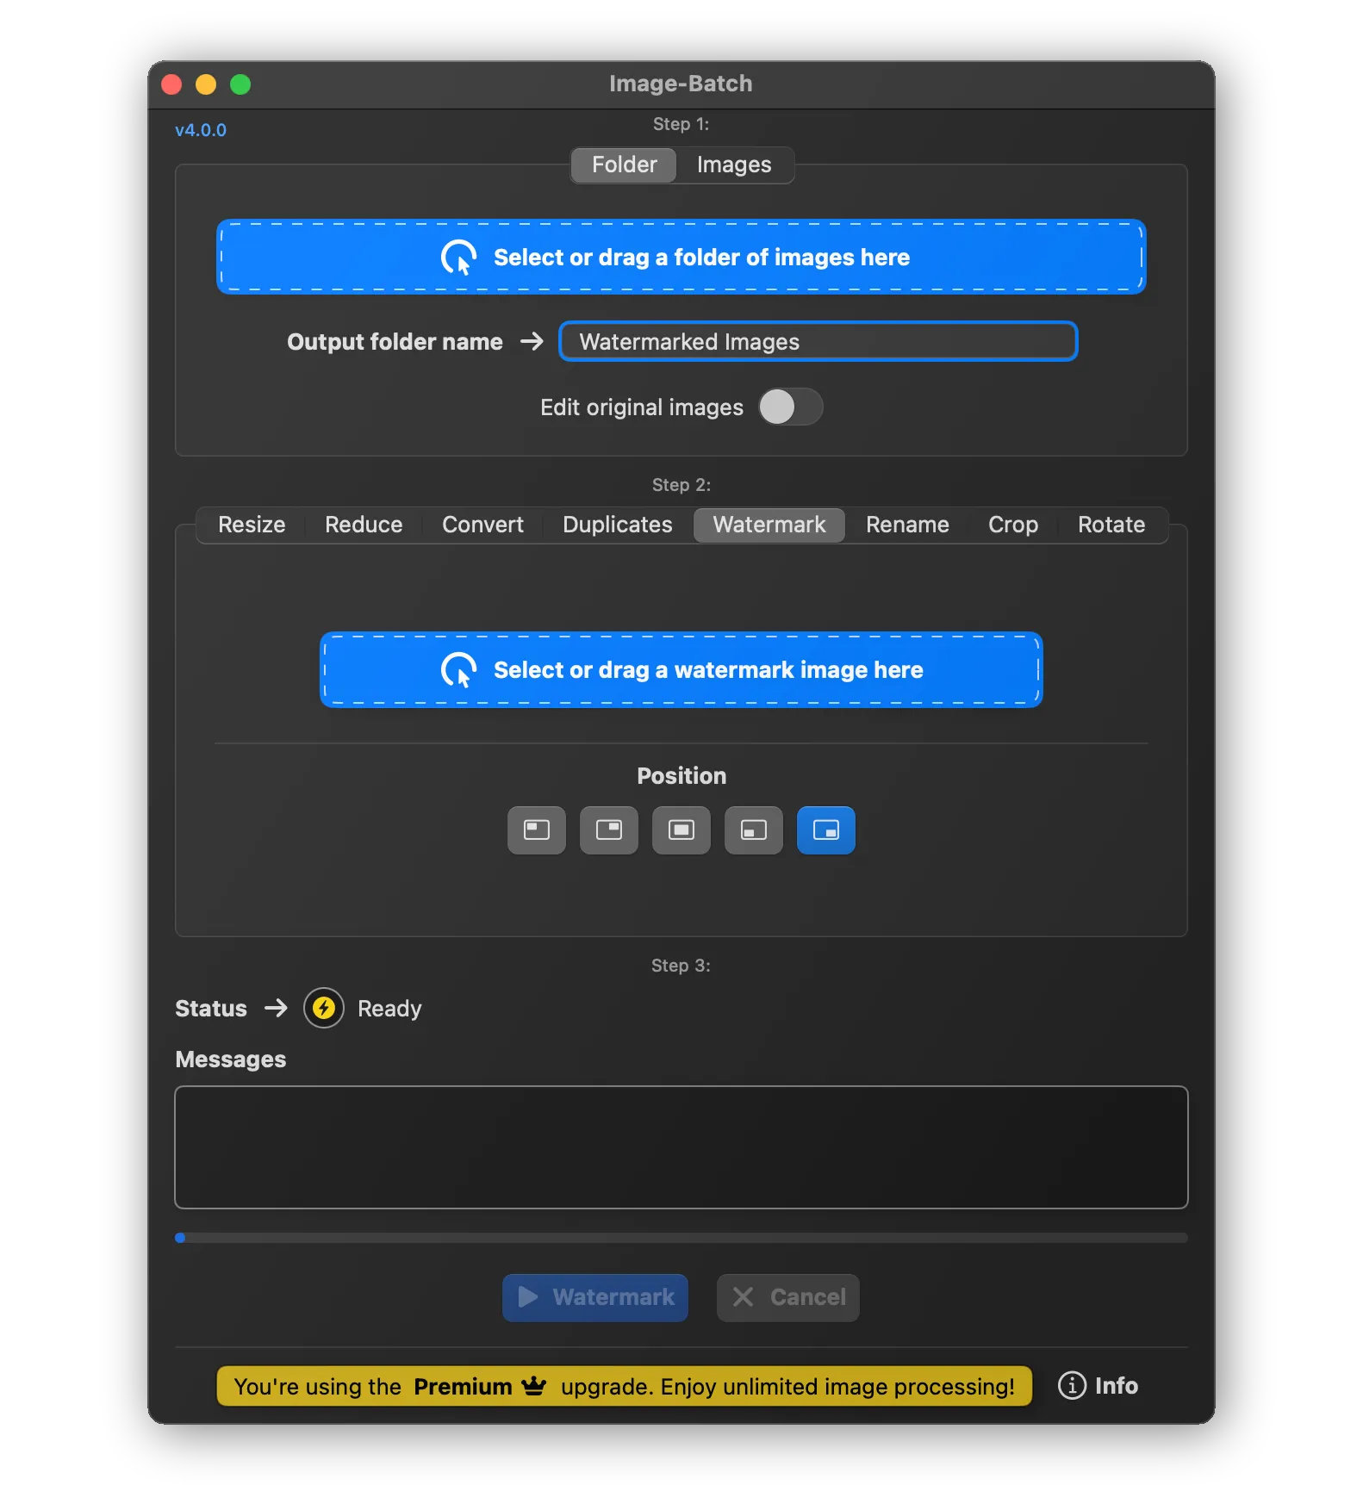Choose the center watermark position

pos(681,830)
